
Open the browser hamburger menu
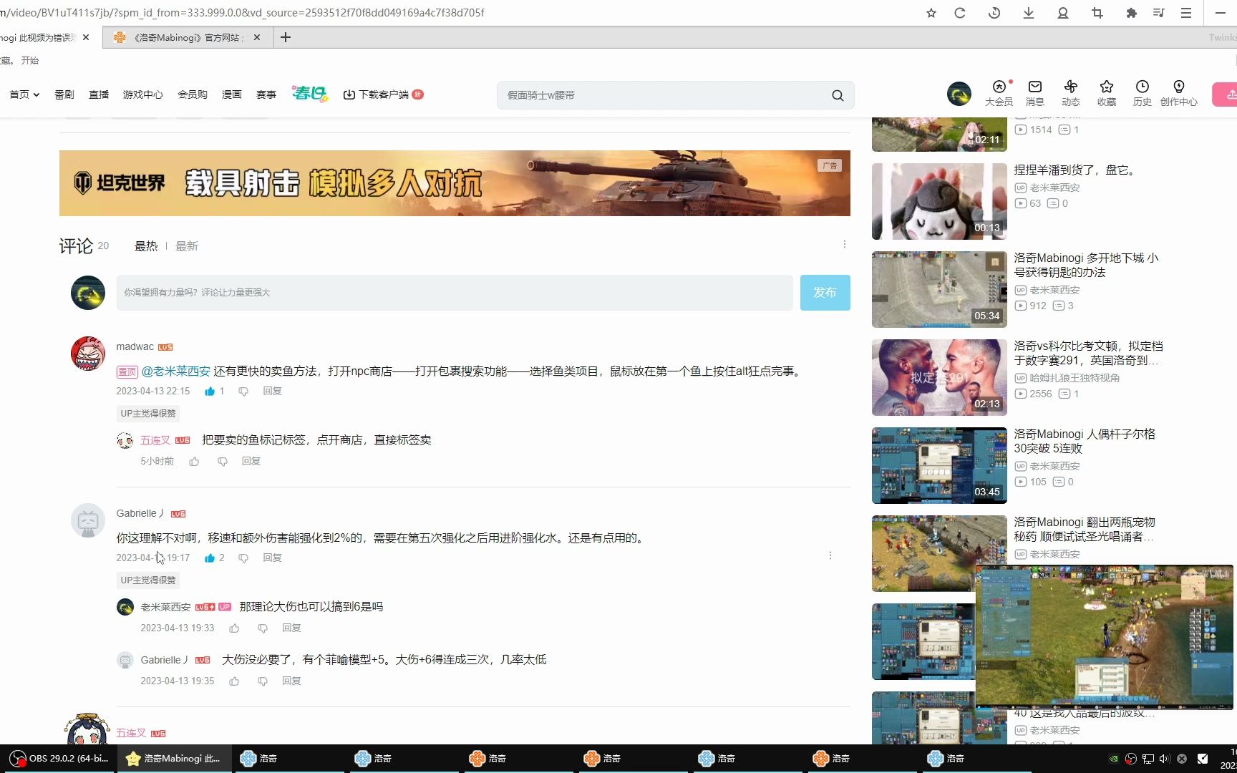1186,13
